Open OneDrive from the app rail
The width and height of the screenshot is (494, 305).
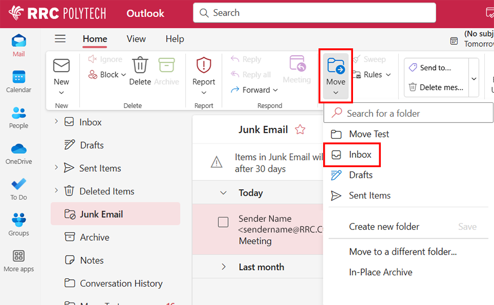[x=19, y=153]
